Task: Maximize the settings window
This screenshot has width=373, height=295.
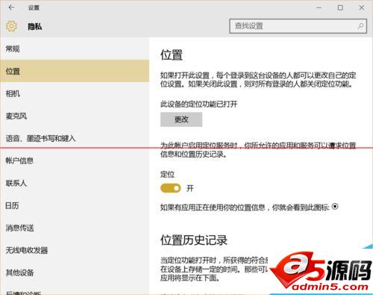Action: coord(340,7)
